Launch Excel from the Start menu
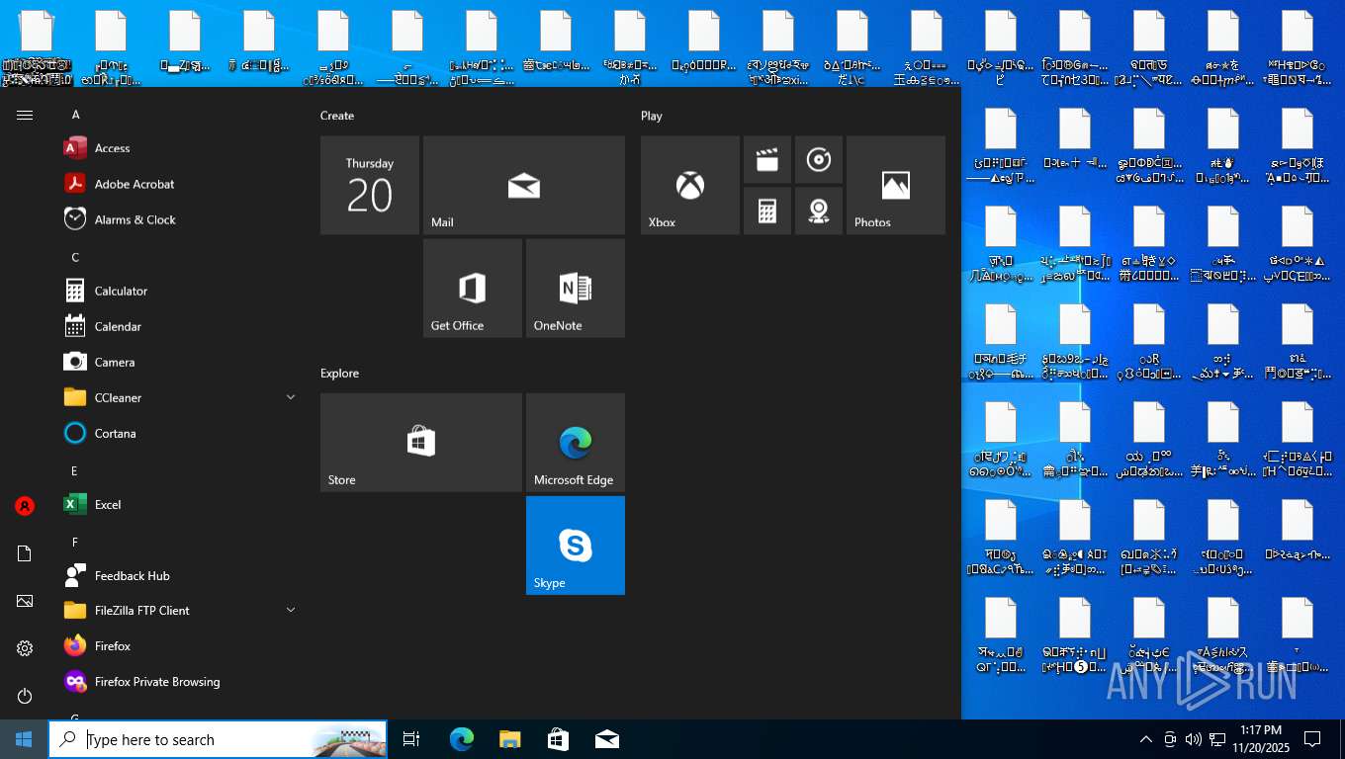 180,504
